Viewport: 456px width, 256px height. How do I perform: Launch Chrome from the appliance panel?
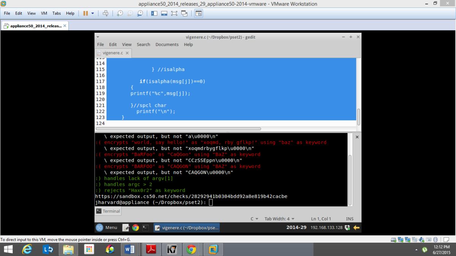[136, 228]
